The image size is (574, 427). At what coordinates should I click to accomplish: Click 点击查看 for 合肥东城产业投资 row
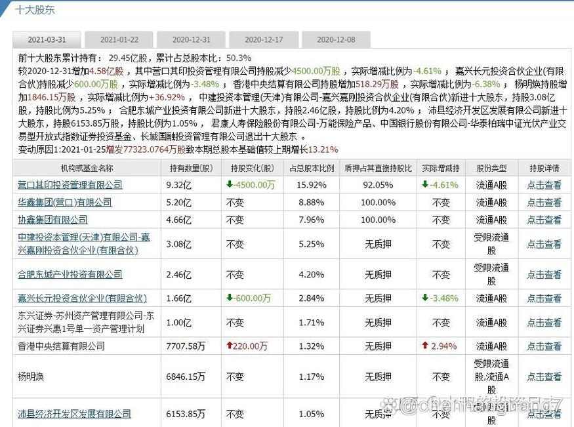click(x=544, y=274)
